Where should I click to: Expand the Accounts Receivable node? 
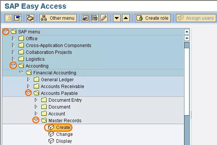pyautogui.click(x=28, y=86)
